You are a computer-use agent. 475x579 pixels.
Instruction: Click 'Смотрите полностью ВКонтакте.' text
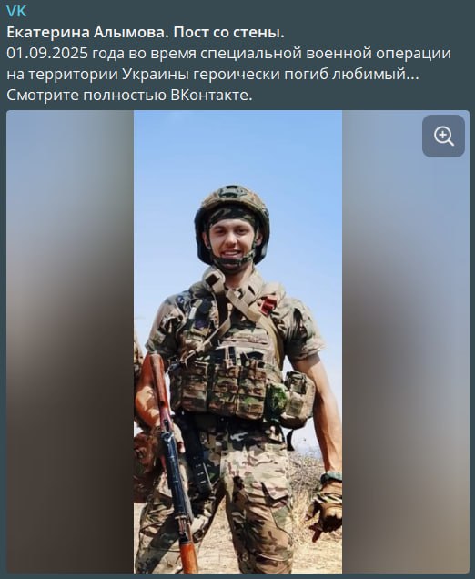pos(129,96)
